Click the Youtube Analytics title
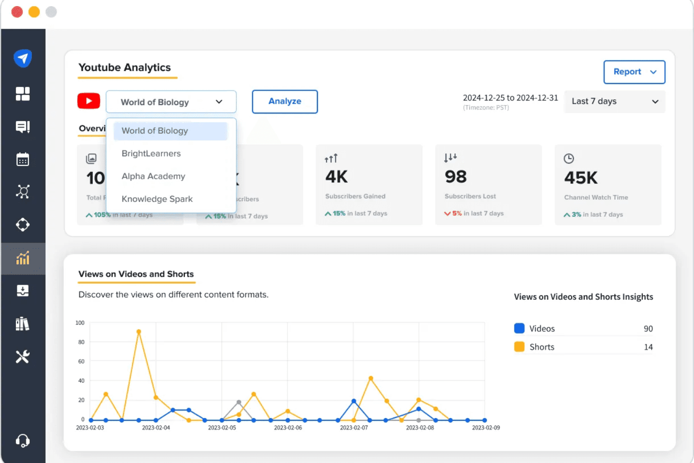 point(125,68)
